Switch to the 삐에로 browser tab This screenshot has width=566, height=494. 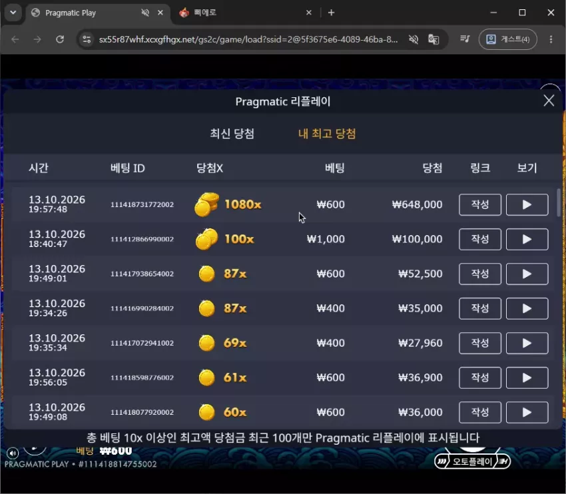246,13
